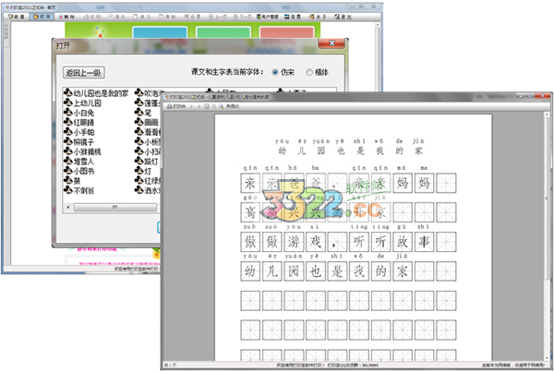Close the 打开 dialog with red X

331,43
